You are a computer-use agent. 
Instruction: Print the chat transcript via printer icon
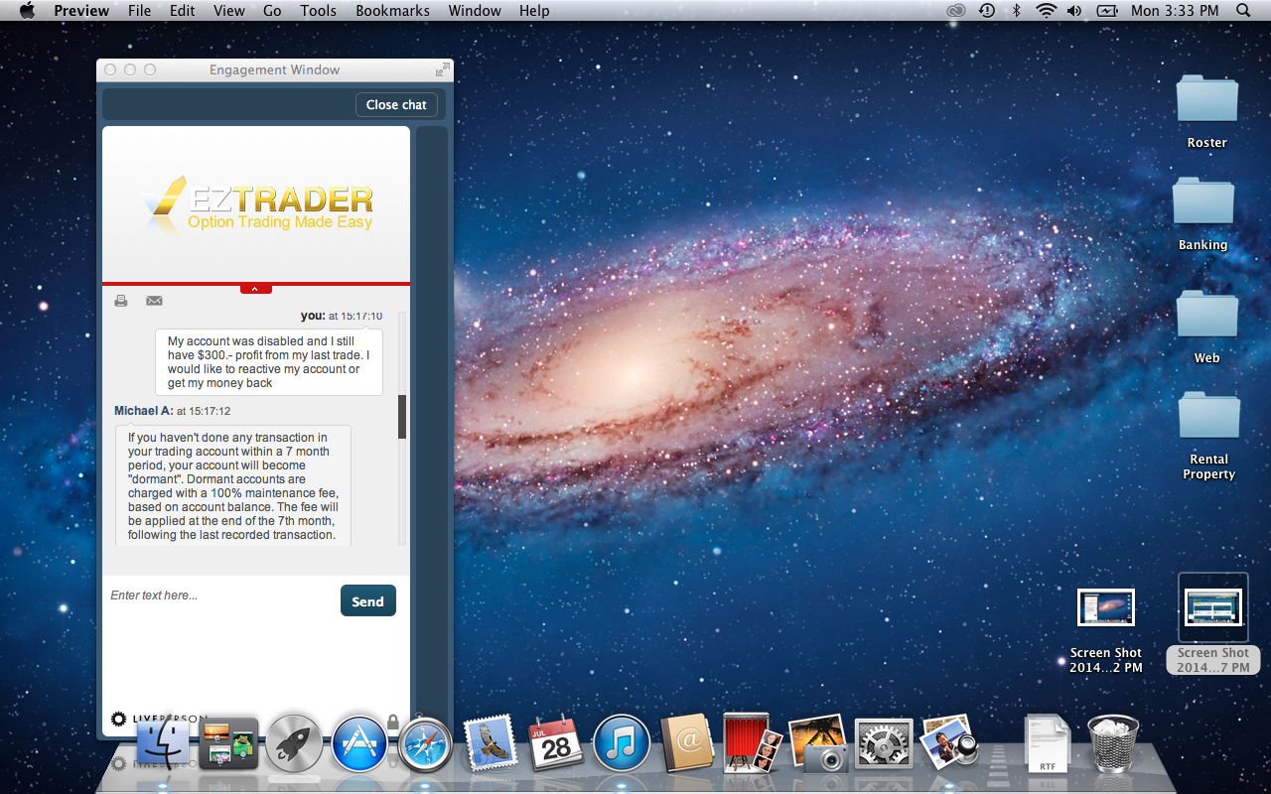[121, 301]
